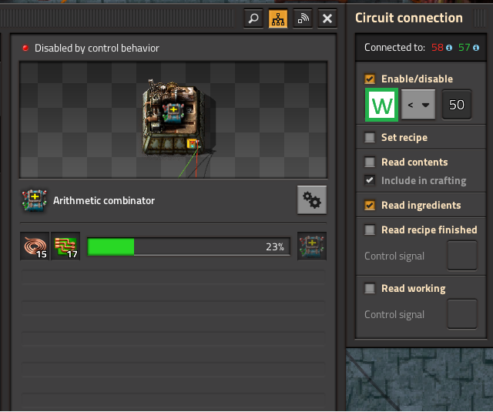Click the red wire network number 58
Viewport: 493px width, 412px height.
[x=438, y=48]
